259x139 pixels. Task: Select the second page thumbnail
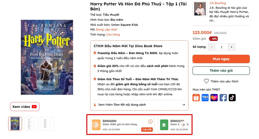31,124
